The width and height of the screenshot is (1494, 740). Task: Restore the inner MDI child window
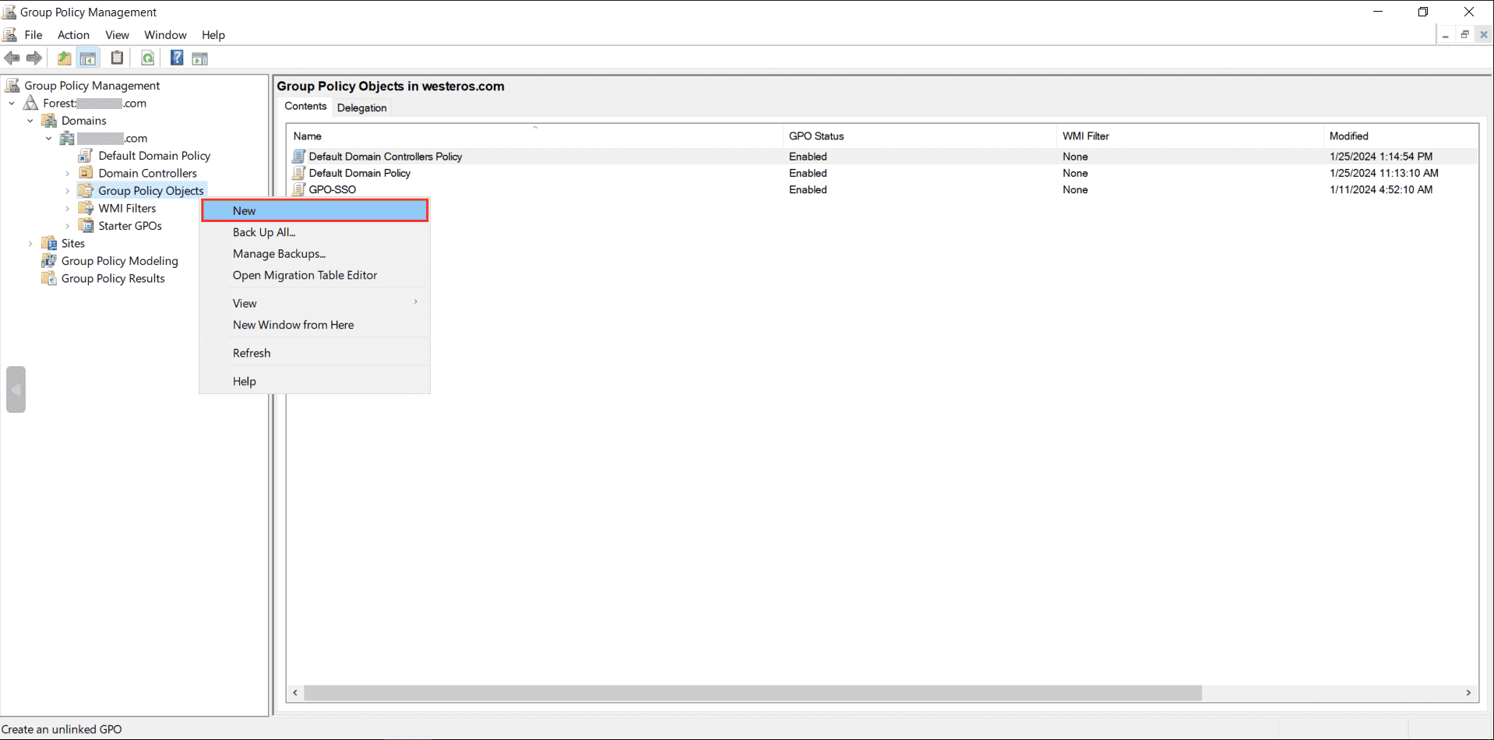click(x=1464, y=34)
